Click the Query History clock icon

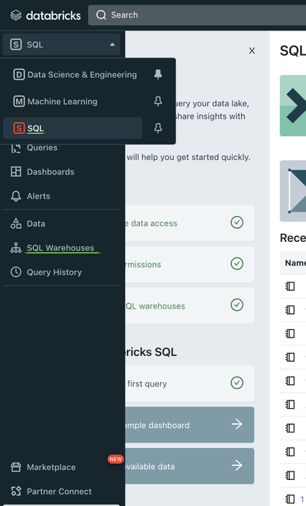point(16,272)
